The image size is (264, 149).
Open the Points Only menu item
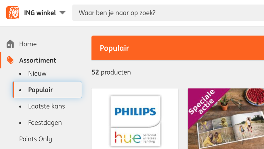pyautogui.click(x=36, y=139)
